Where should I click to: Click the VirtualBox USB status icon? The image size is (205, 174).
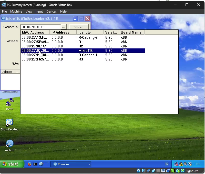coord(153,171)
